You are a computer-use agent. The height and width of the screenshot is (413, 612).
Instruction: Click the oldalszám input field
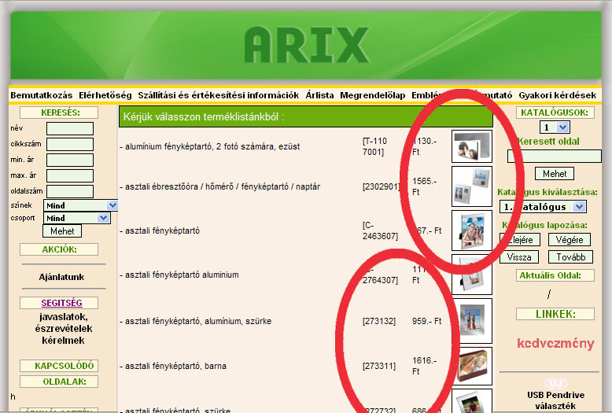pyautogui.click(x=70, y=191)
